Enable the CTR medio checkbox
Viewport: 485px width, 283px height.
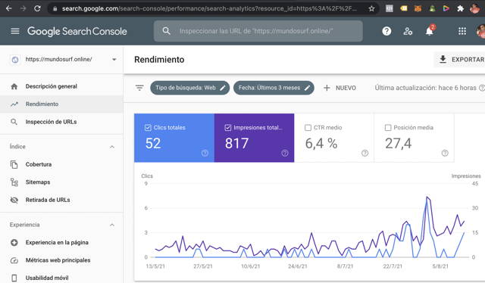coord(308,128)
